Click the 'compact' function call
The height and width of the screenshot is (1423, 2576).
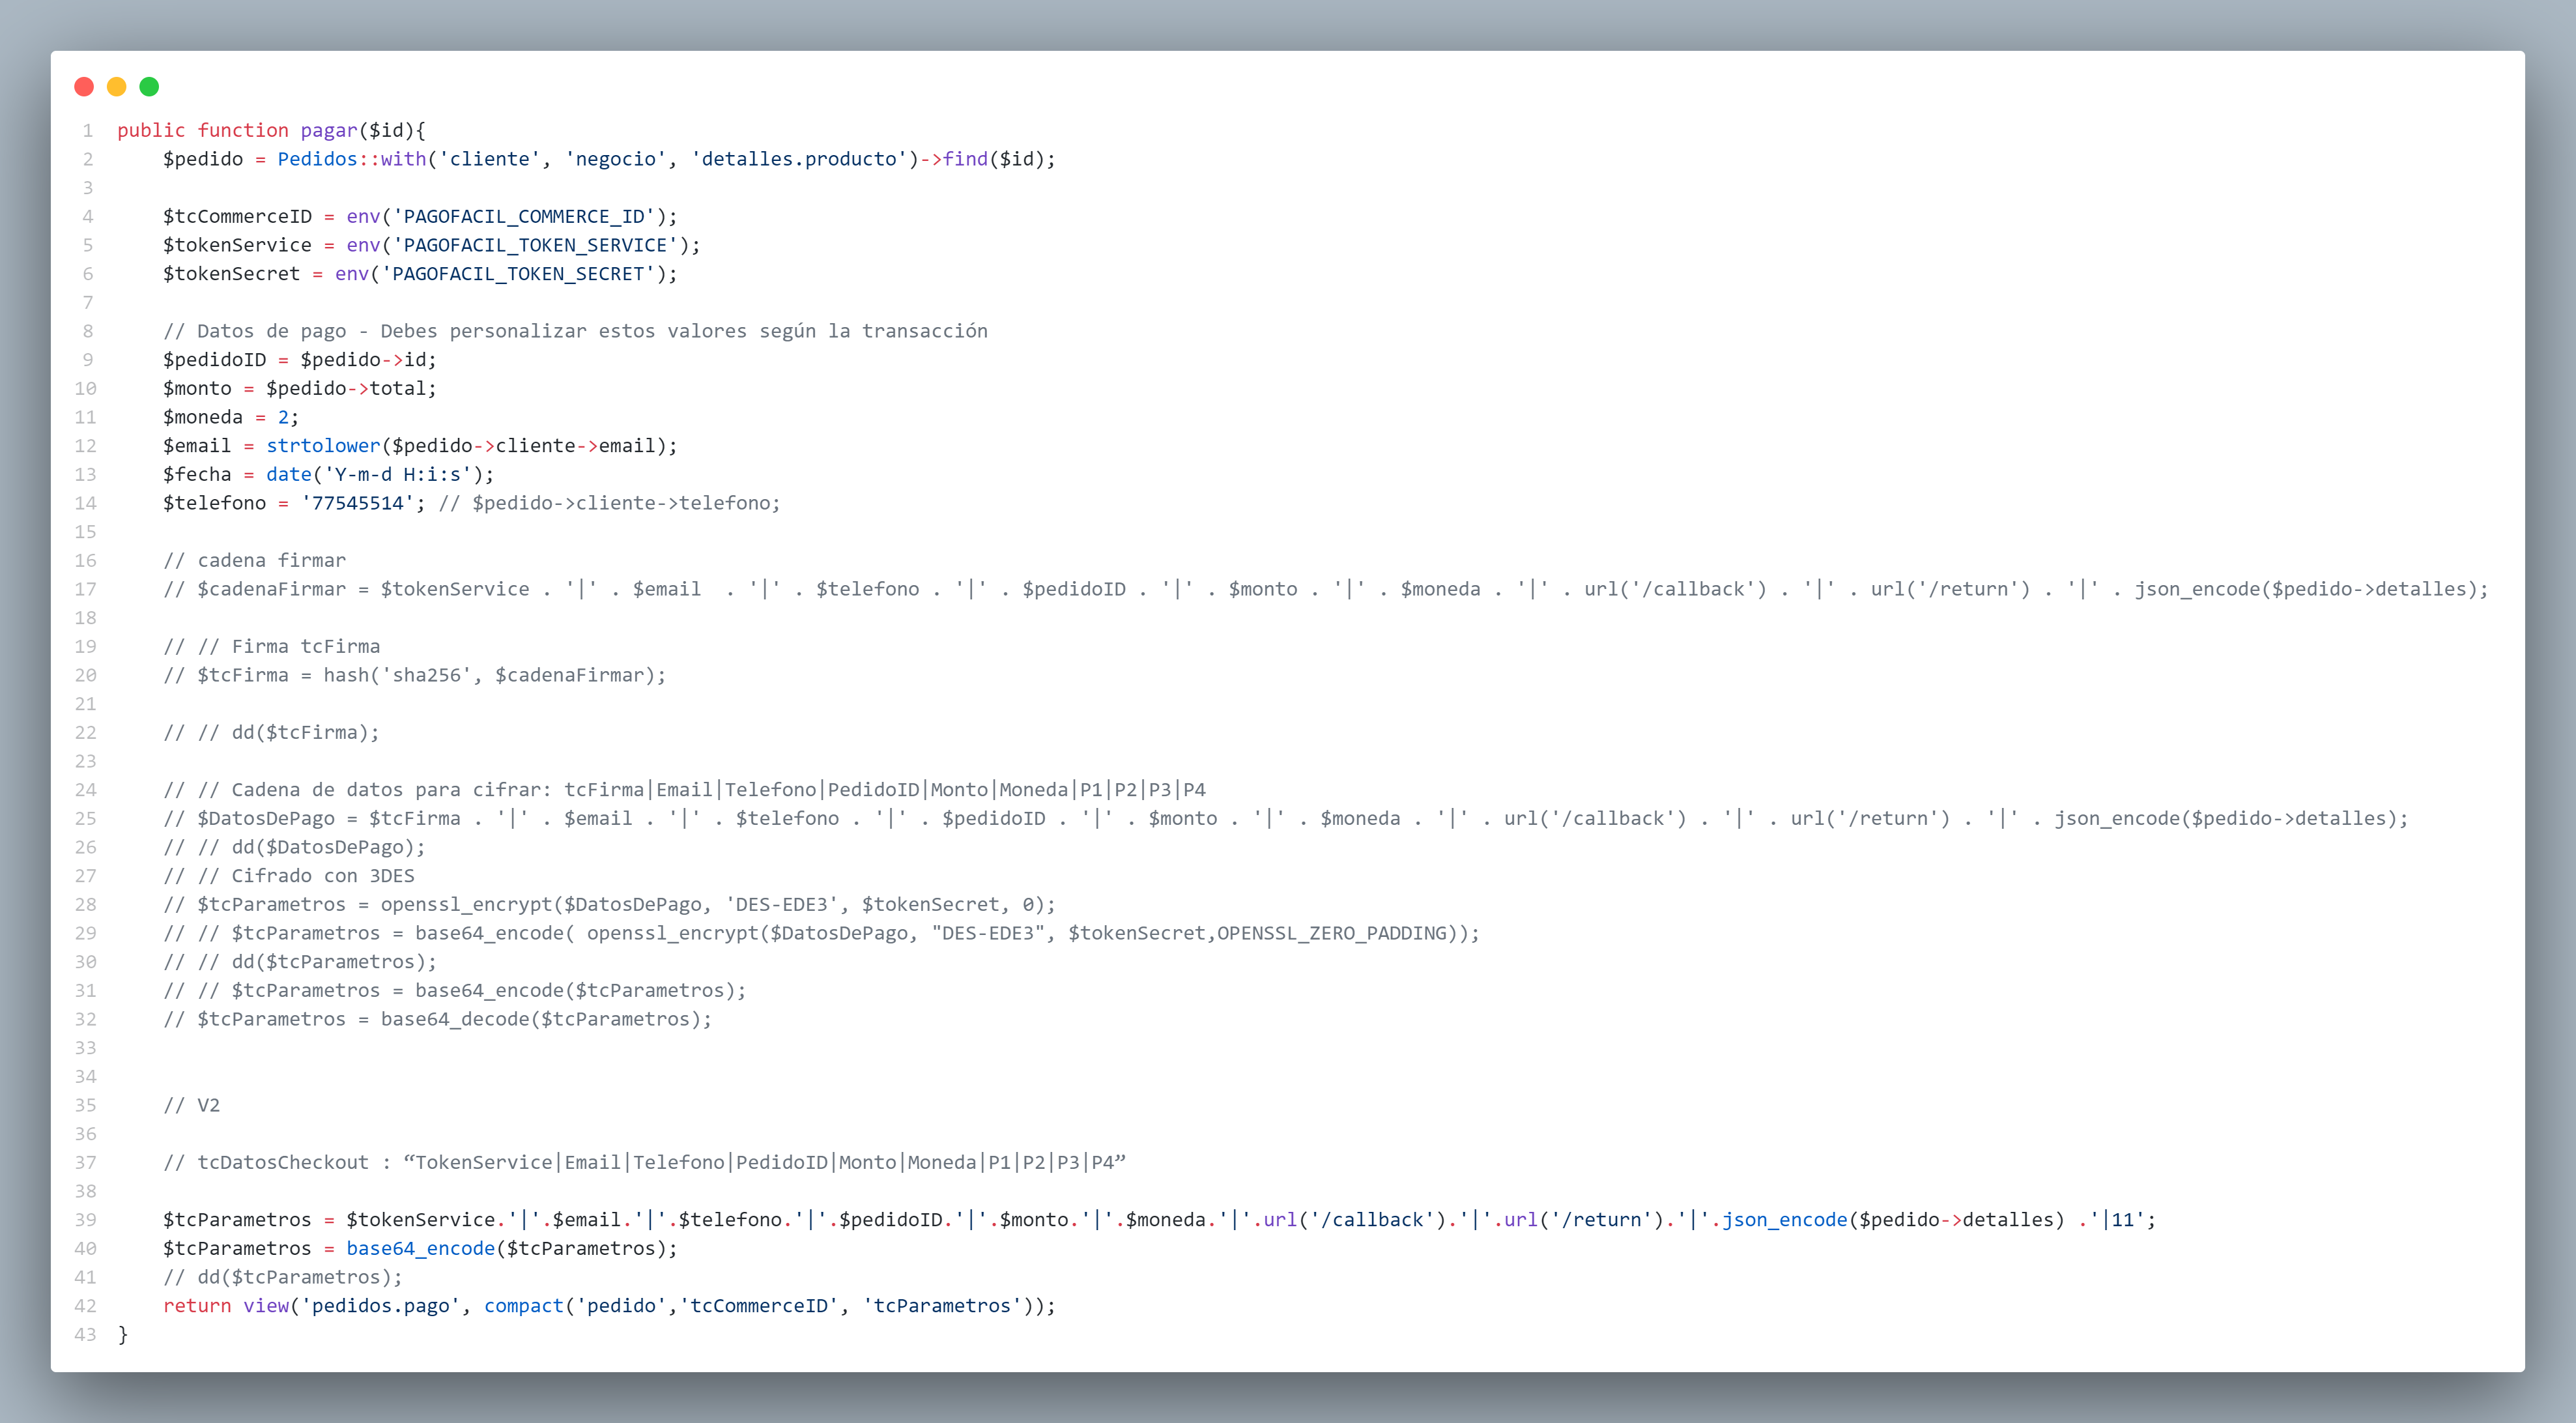[523, 1306]
